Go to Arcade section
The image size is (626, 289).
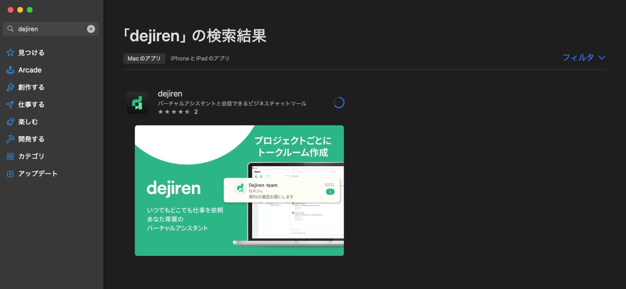[x=30, y=70]
